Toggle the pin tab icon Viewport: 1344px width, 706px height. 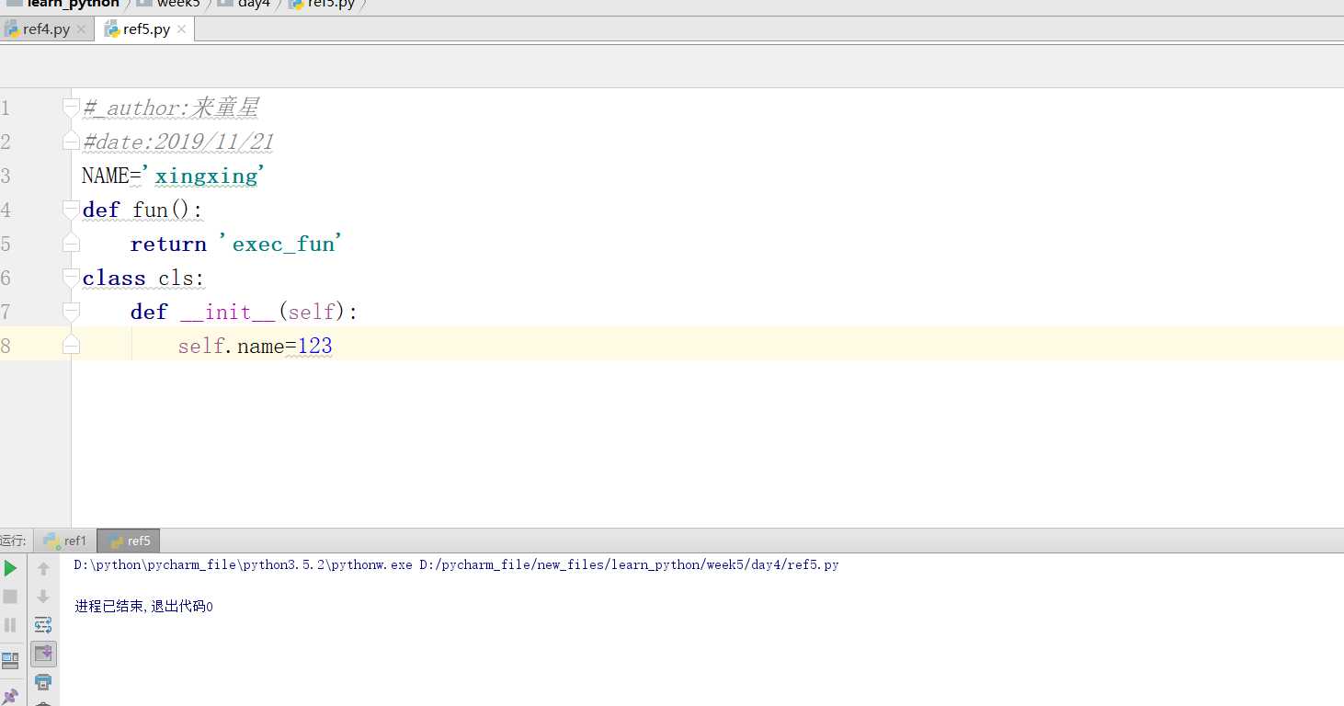10,696
